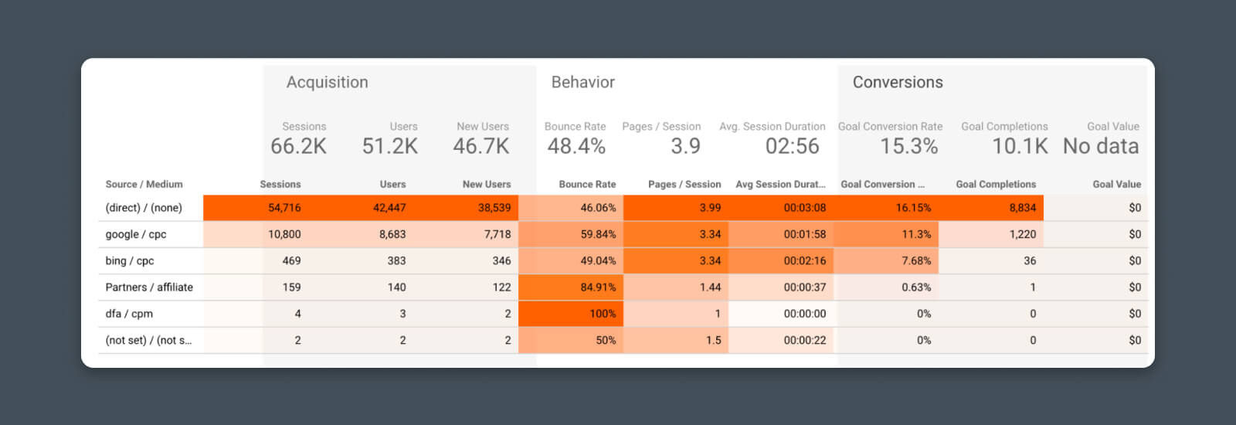The width and height of the screenshot is (1236, 425).
Task: Click the dfa / cpm source row
Action: click(x=129, y=314)
